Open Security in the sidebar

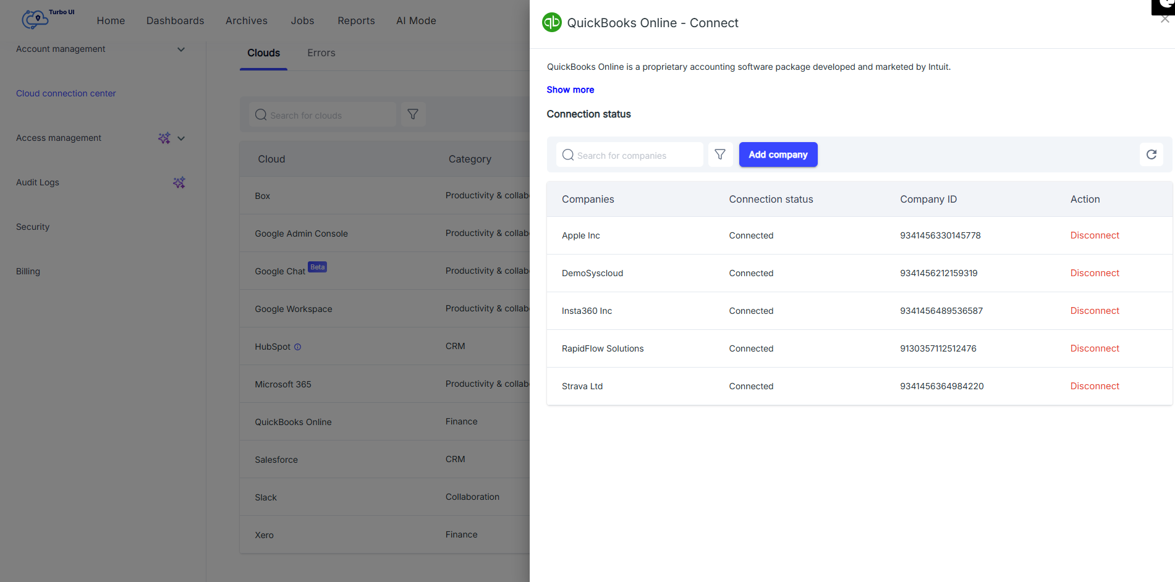coord(33,227)
